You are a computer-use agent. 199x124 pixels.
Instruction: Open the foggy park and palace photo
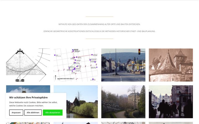[x=123, y=102]
